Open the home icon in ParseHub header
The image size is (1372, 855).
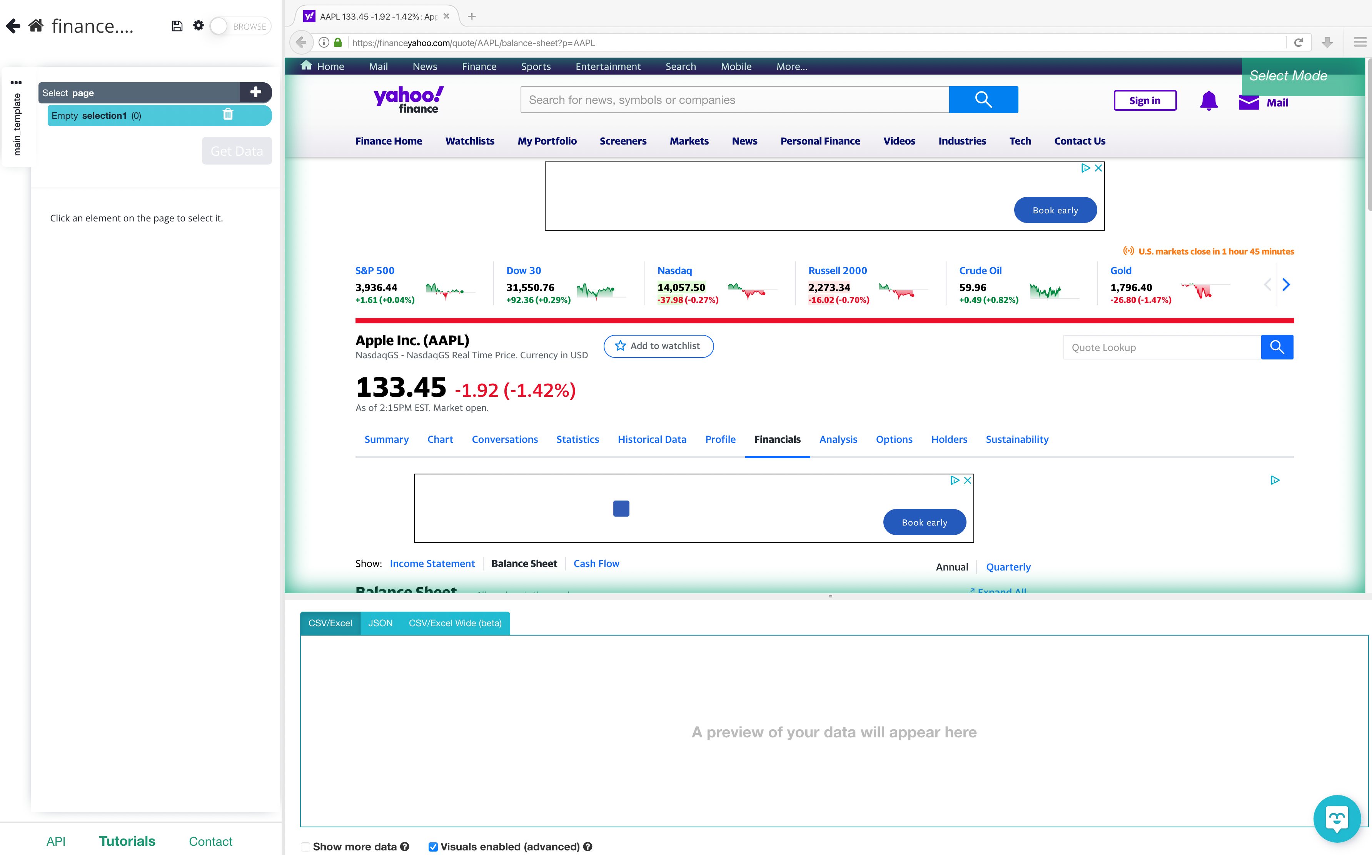pyautogui.click(x=36, y=26)
